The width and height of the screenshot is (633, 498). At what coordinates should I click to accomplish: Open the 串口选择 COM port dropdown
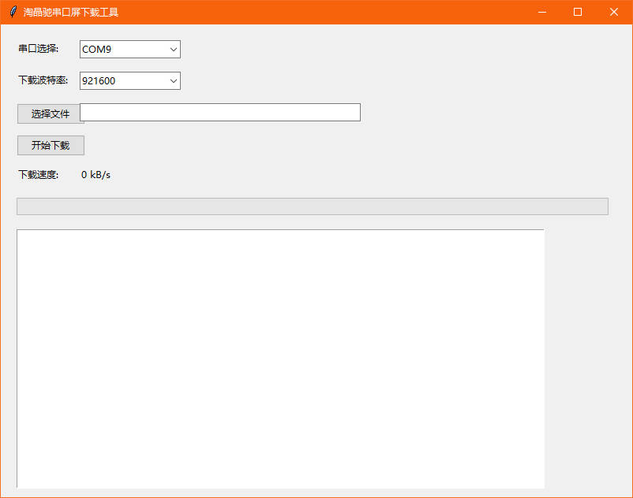pos(129,49)
